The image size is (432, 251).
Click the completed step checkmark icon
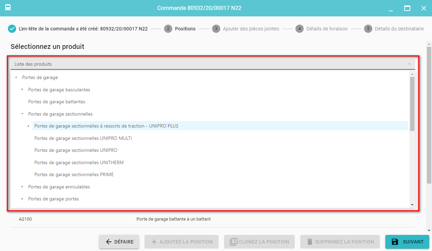12,29
